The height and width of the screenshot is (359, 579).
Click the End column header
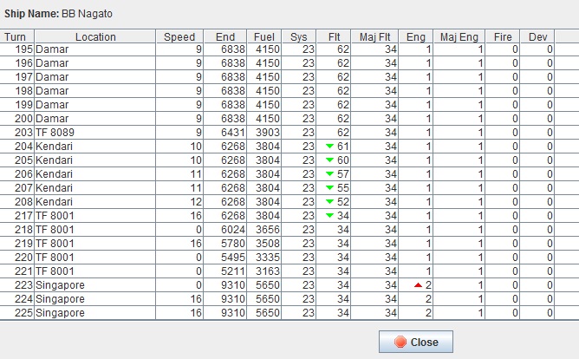(x=224, y=36)
